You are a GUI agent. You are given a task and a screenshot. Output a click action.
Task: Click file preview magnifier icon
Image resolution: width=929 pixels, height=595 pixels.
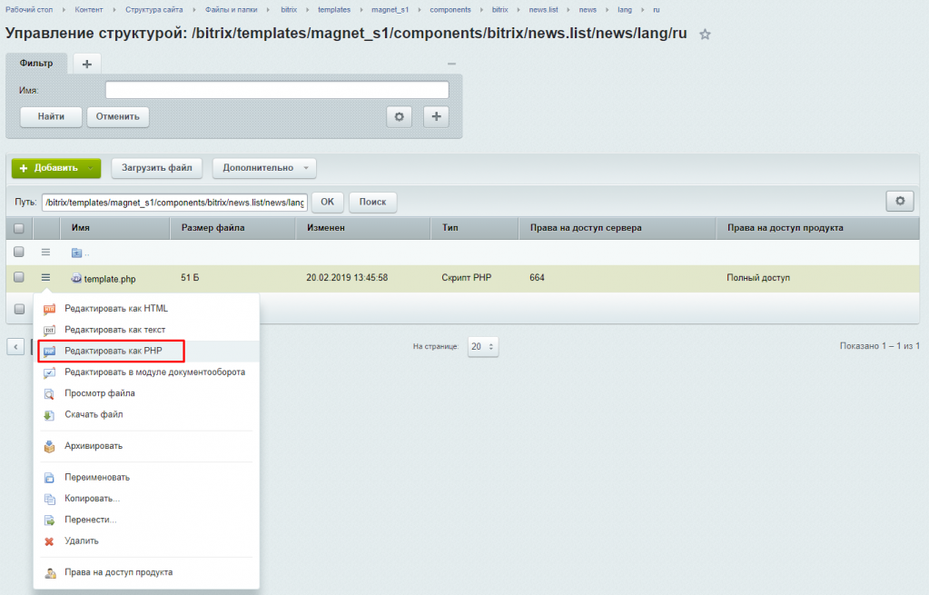(50, 394)
